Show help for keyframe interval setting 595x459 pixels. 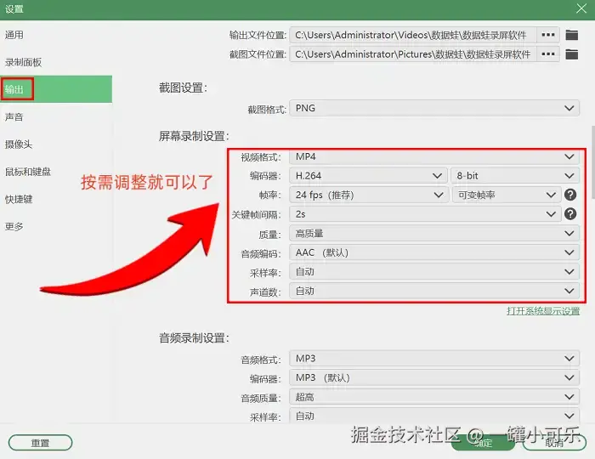[x=570, y=214]
